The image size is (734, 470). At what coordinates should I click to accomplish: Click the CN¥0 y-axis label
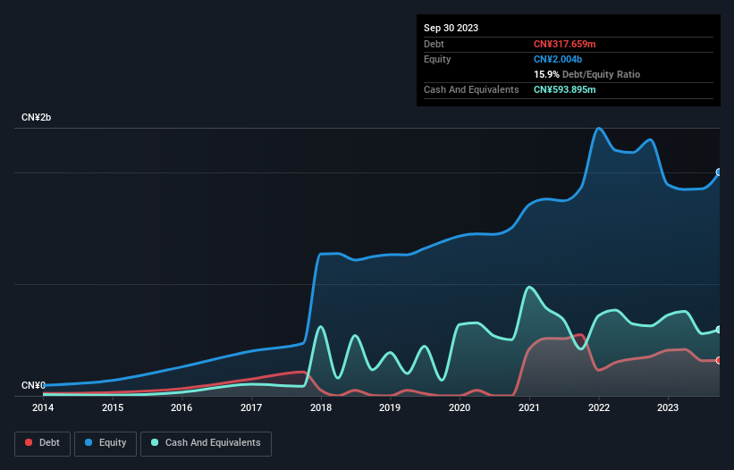click(33, 385)
